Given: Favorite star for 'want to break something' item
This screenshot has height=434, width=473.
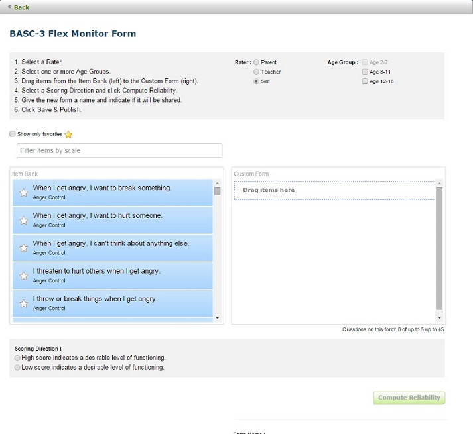Looking at the screenshot, I should (x=23, y=193).
